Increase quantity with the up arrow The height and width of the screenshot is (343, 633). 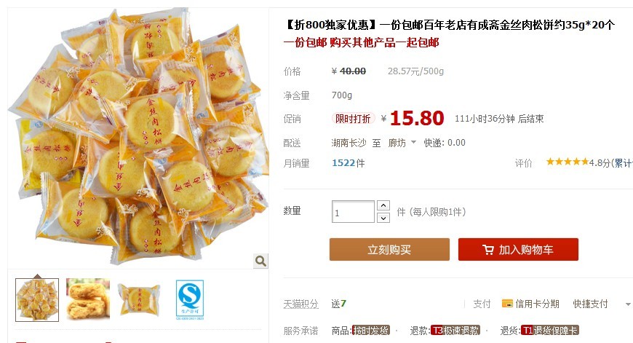click(x=383, y=205)
